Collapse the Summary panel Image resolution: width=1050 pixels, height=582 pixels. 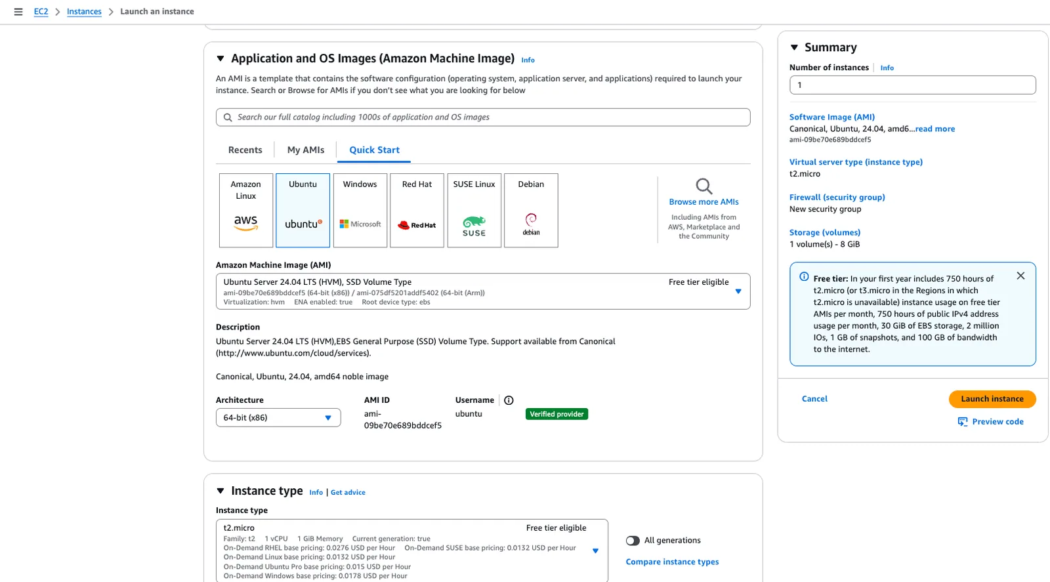pos(794,47)
